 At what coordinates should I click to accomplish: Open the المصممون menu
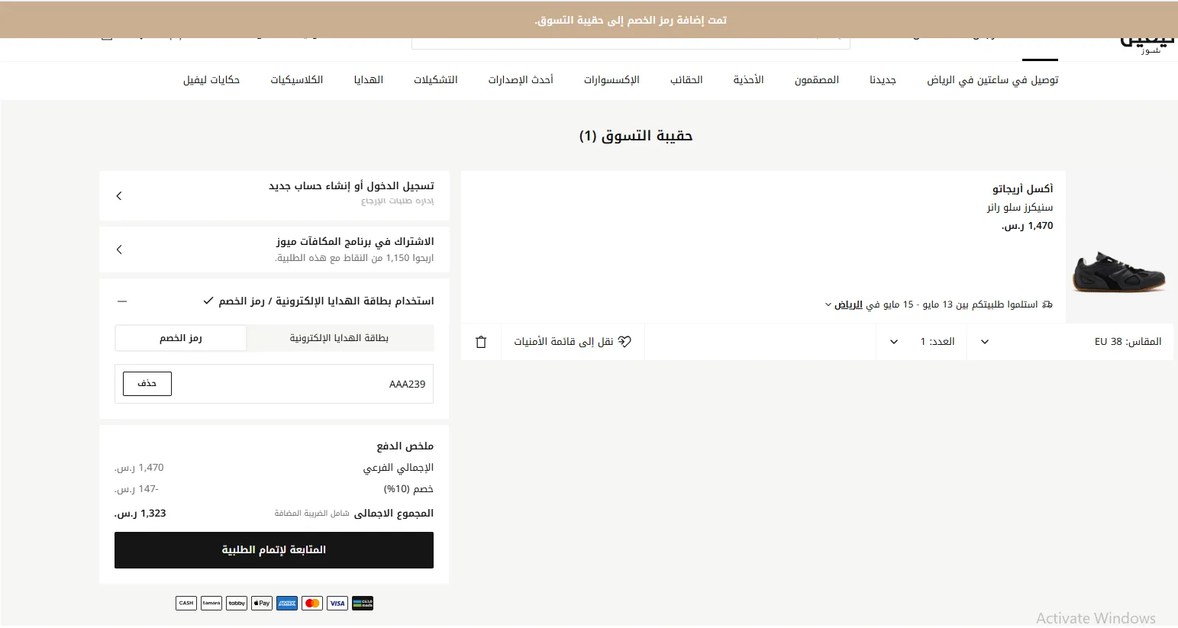pyautogui.click(x=817, y=80)
